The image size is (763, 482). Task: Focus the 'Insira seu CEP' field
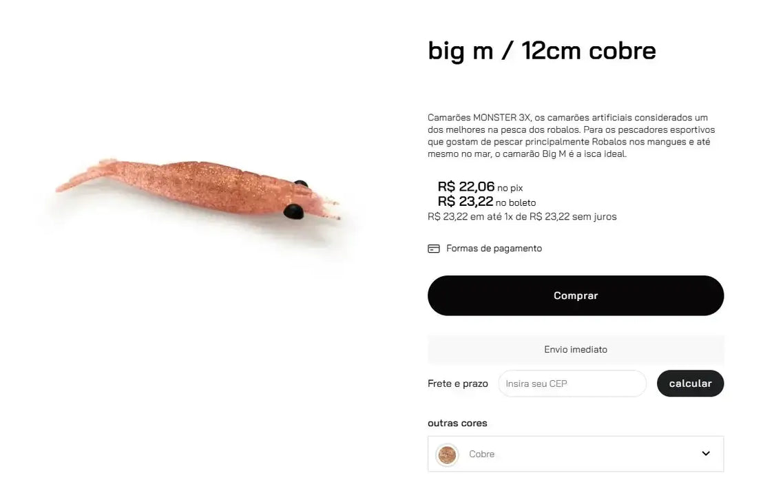pyautogui.click(x=572, y=384)
